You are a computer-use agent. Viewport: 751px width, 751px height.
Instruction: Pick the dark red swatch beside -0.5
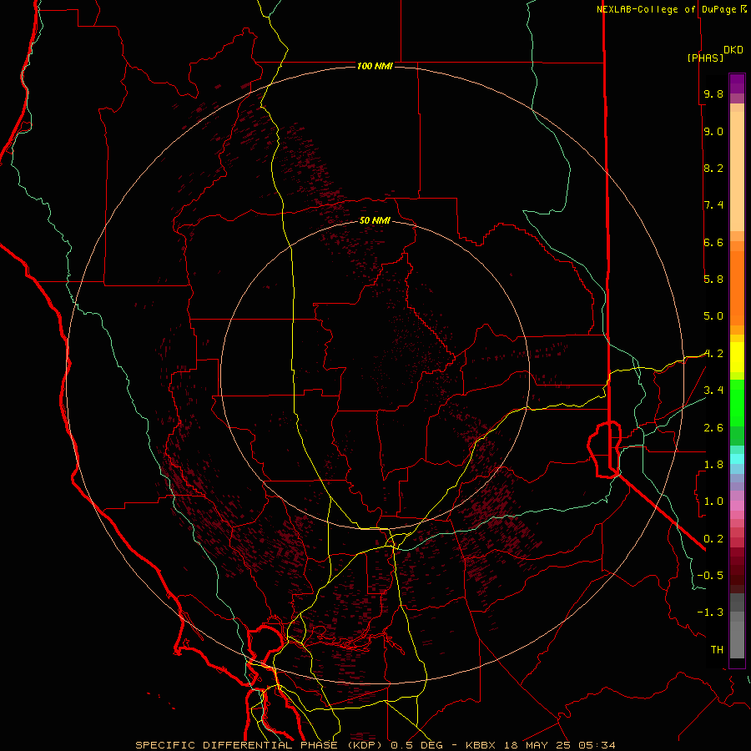click(x=737, y=575)
